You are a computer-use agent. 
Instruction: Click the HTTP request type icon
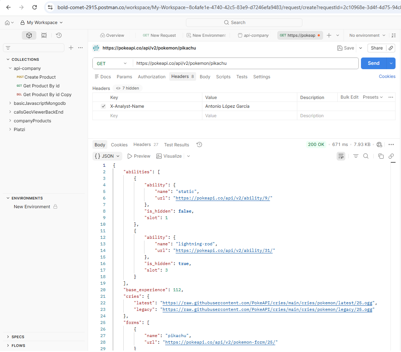(x=96, y=48)
